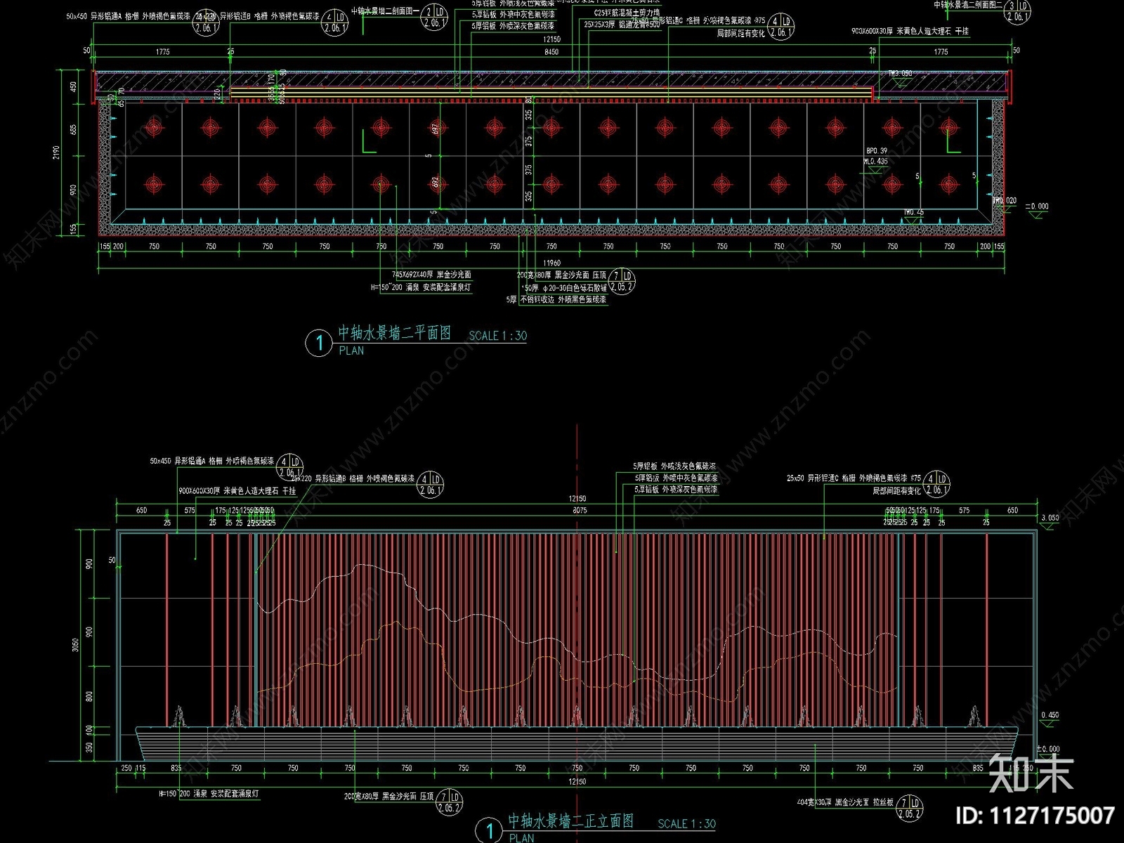Click the 3 LD 2.06.1 section callout

pyautogui.click(x=1017, y=11)
